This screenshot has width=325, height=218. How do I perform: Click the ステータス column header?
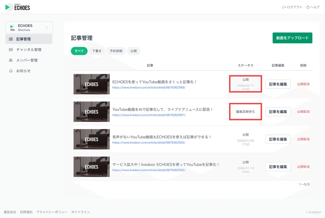click(x=245, y=66)
